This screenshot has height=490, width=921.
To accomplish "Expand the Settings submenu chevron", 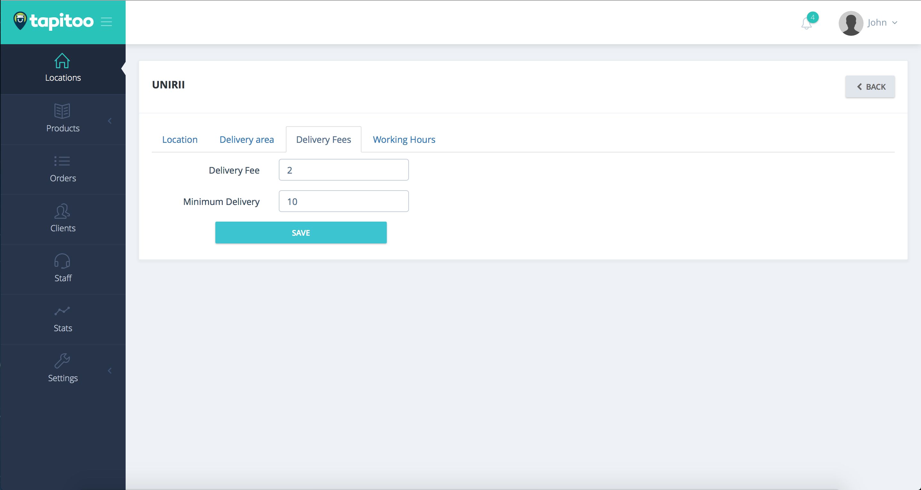I will 110,371.
